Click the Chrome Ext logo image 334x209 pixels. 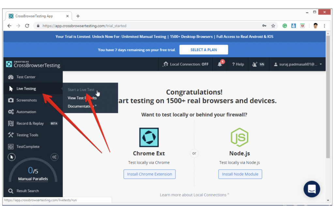(x=149, y=137)
